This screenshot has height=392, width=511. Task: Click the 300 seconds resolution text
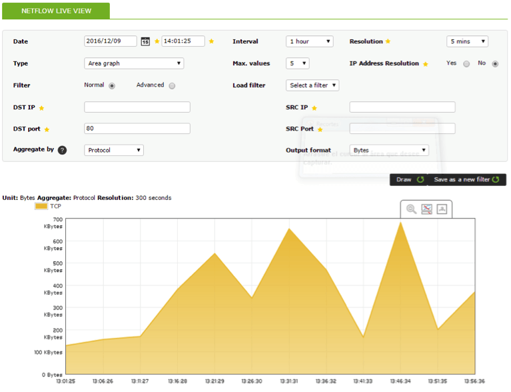pyautogui.click(x=153, y=198)
